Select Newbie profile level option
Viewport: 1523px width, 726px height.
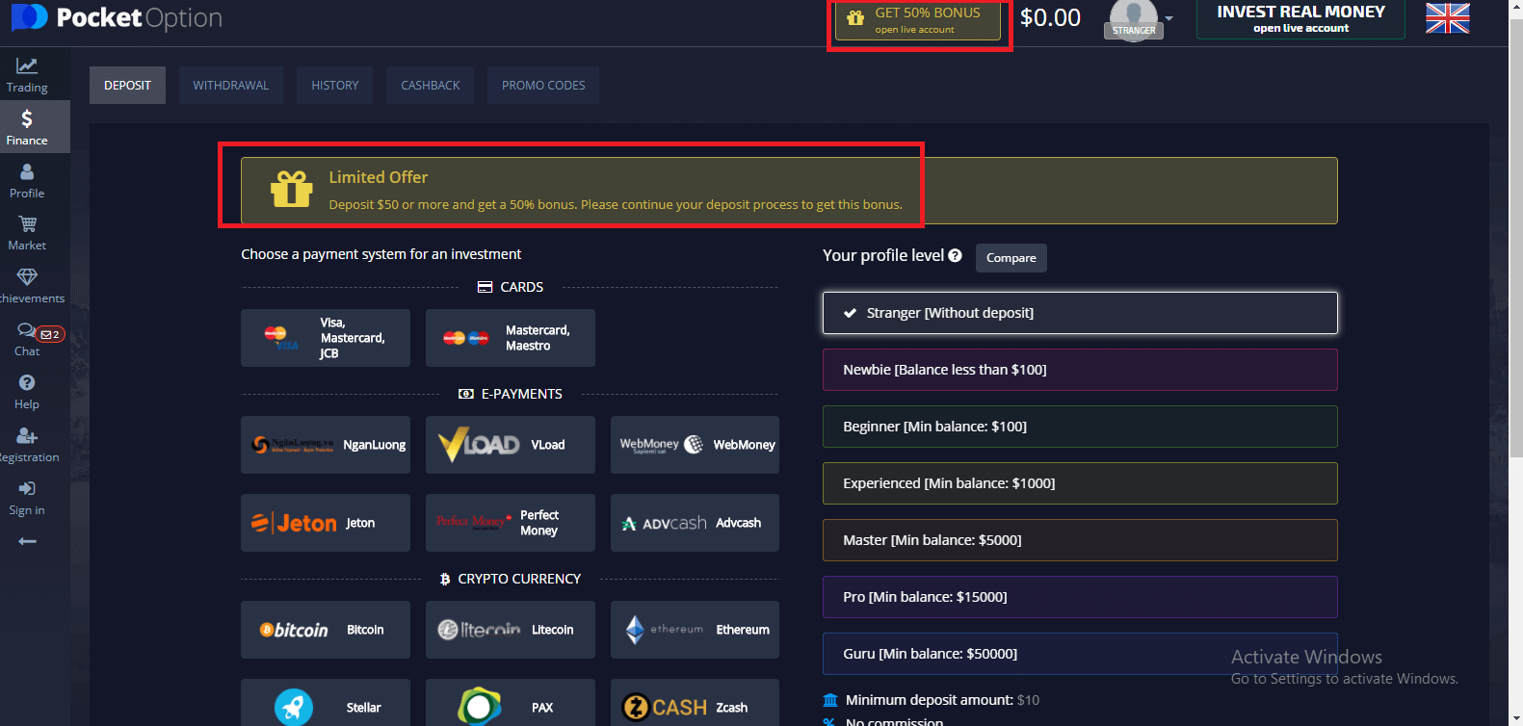tap(1079, 370)
